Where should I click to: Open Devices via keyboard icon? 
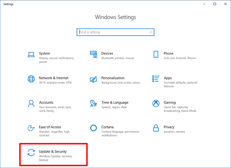coord(93,54)
